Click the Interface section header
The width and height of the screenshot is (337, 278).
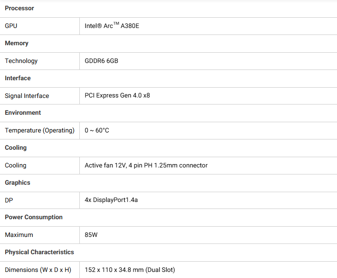point(18,78)
